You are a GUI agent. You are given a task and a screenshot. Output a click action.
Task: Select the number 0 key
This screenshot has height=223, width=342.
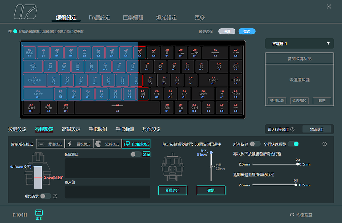pos(167,52)
